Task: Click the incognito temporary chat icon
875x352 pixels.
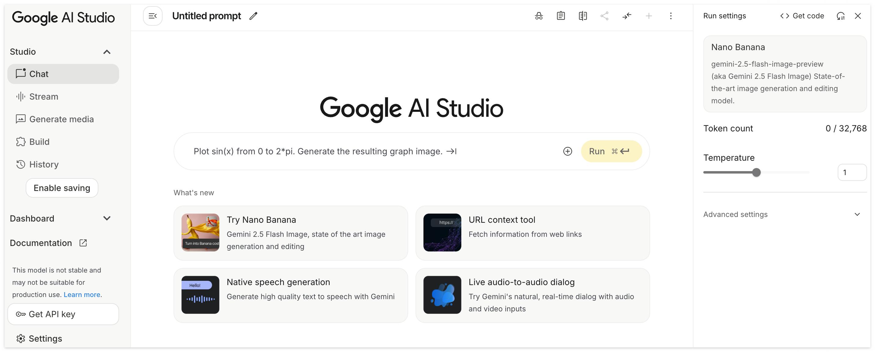Action: [539, 16]
